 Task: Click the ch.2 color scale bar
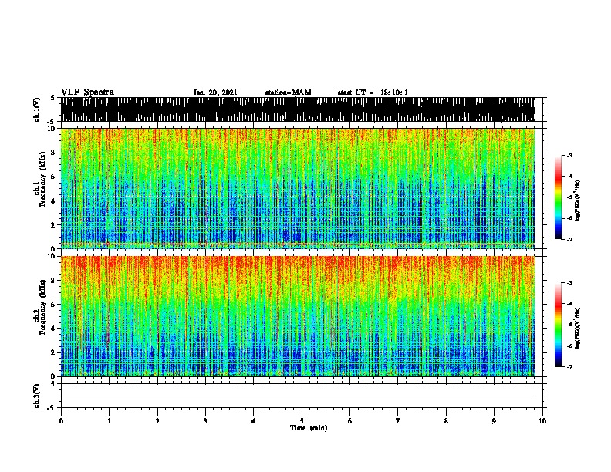pos(559,325)
